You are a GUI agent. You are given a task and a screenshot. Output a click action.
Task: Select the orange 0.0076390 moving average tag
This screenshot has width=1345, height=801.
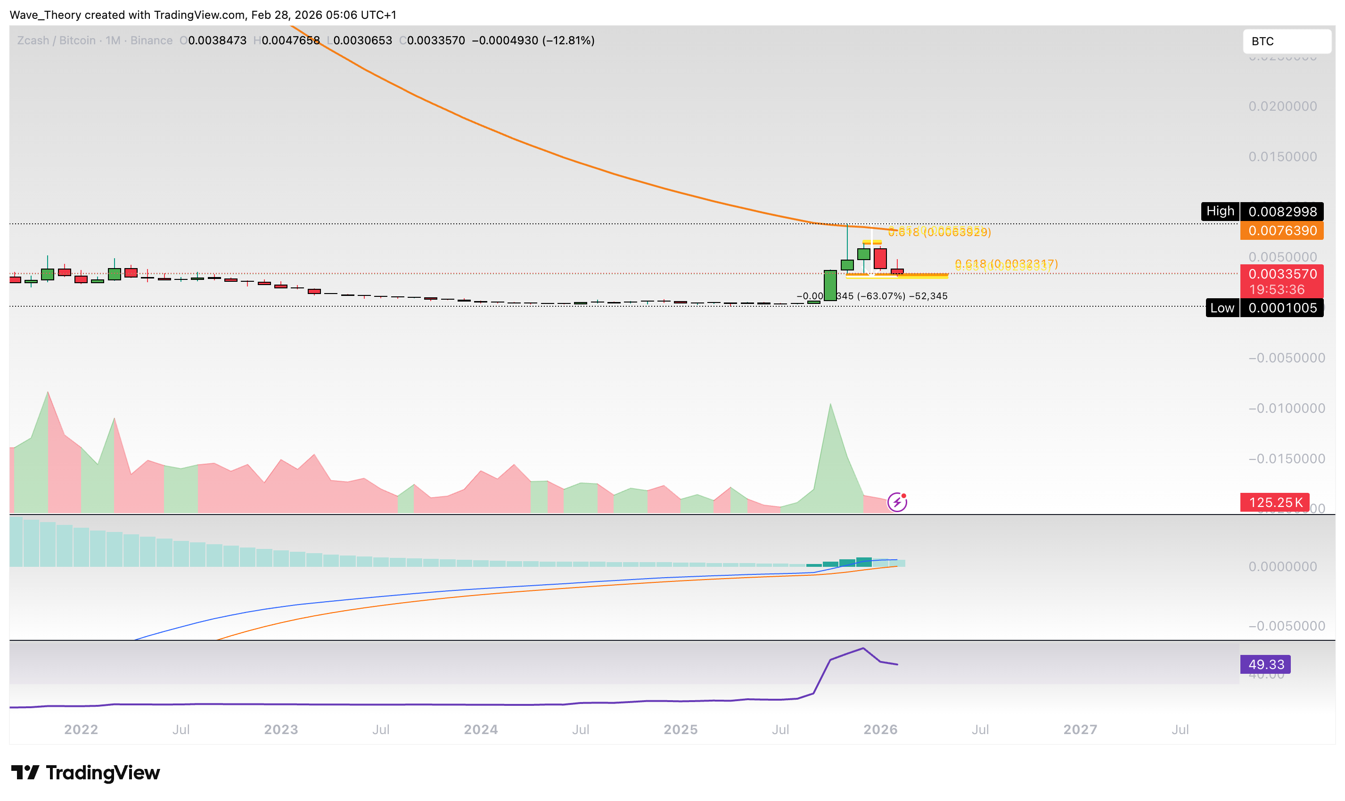coord(1282,231)
